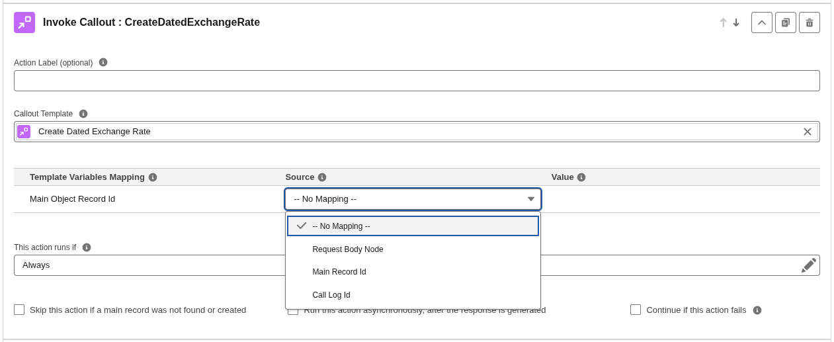Check Continue if this action fails
Image resolution: width=834 pixels, height=342 pixels.
(x=636, y=310)
